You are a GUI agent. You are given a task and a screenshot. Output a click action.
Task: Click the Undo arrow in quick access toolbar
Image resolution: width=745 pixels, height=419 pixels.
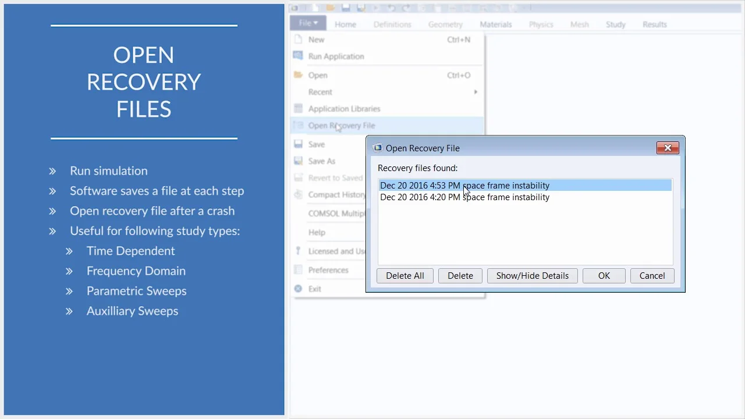[x=392, y=8]
